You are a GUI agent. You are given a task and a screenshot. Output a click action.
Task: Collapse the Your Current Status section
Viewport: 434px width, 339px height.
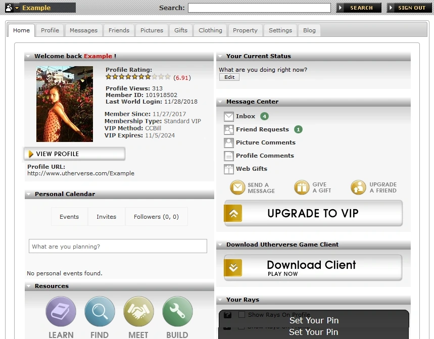tap(220, 56)
